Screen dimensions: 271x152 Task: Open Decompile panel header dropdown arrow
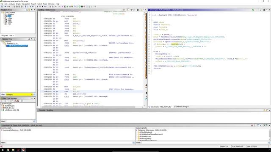tap(267, 10)
